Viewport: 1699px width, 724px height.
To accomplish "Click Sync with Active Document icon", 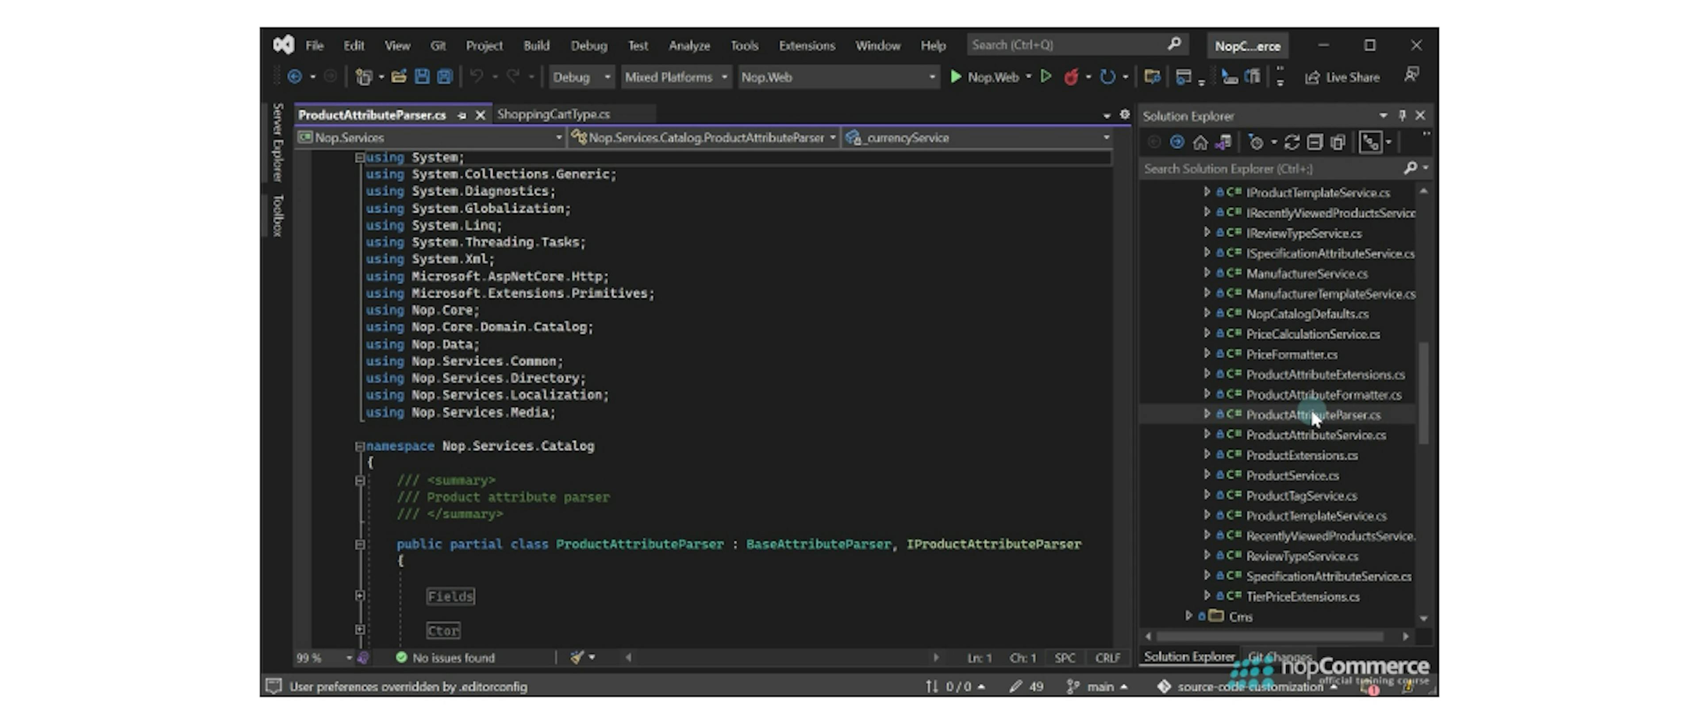I will (1292, 142).
